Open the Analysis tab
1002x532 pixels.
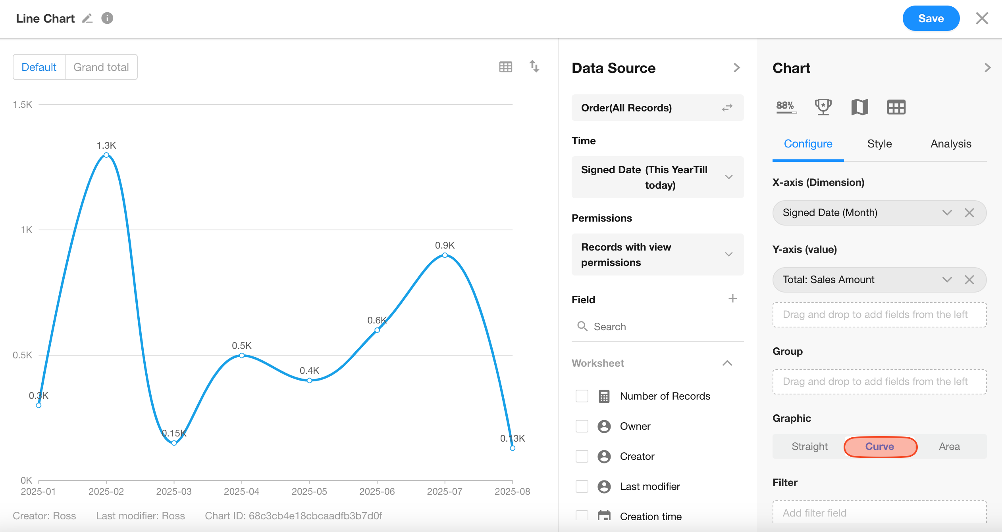[x=951, y=144]
